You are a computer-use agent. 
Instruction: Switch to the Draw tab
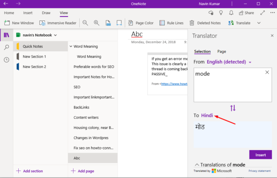pos(46,13)
